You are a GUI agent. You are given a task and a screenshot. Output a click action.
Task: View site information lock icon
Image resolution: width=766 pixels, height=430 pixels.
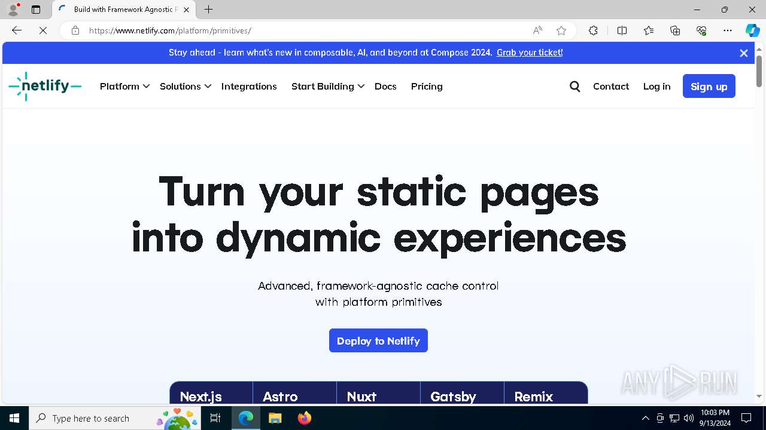[75, 30]
